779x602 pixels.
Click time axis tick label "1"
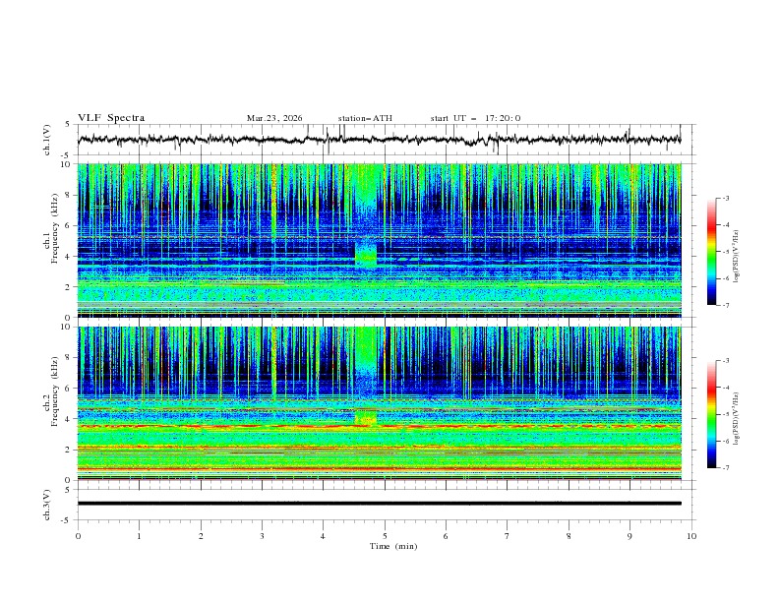139,536
